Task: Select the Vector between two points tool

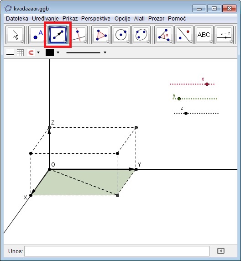Action: tap(58, 35)
